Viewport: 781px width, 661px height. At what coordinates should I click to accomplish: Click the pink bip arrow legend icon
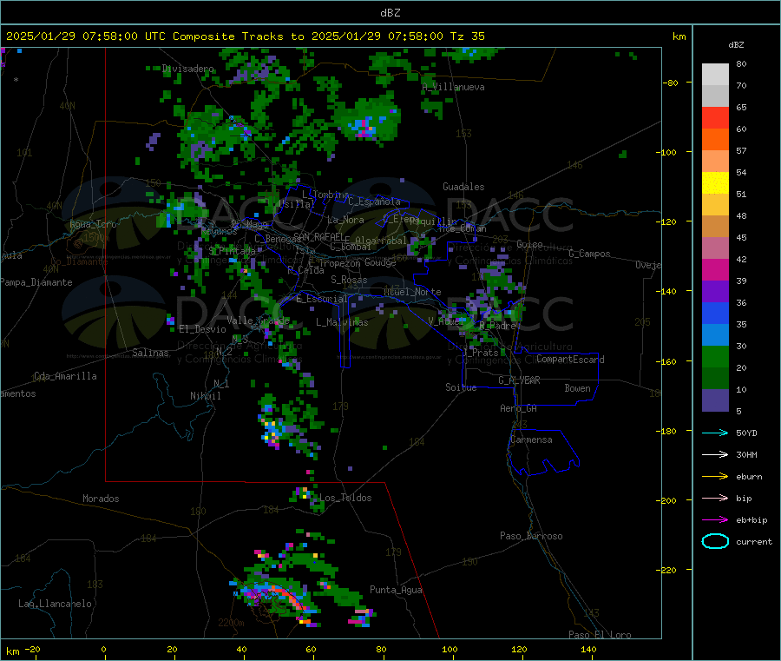coord(715,498)
